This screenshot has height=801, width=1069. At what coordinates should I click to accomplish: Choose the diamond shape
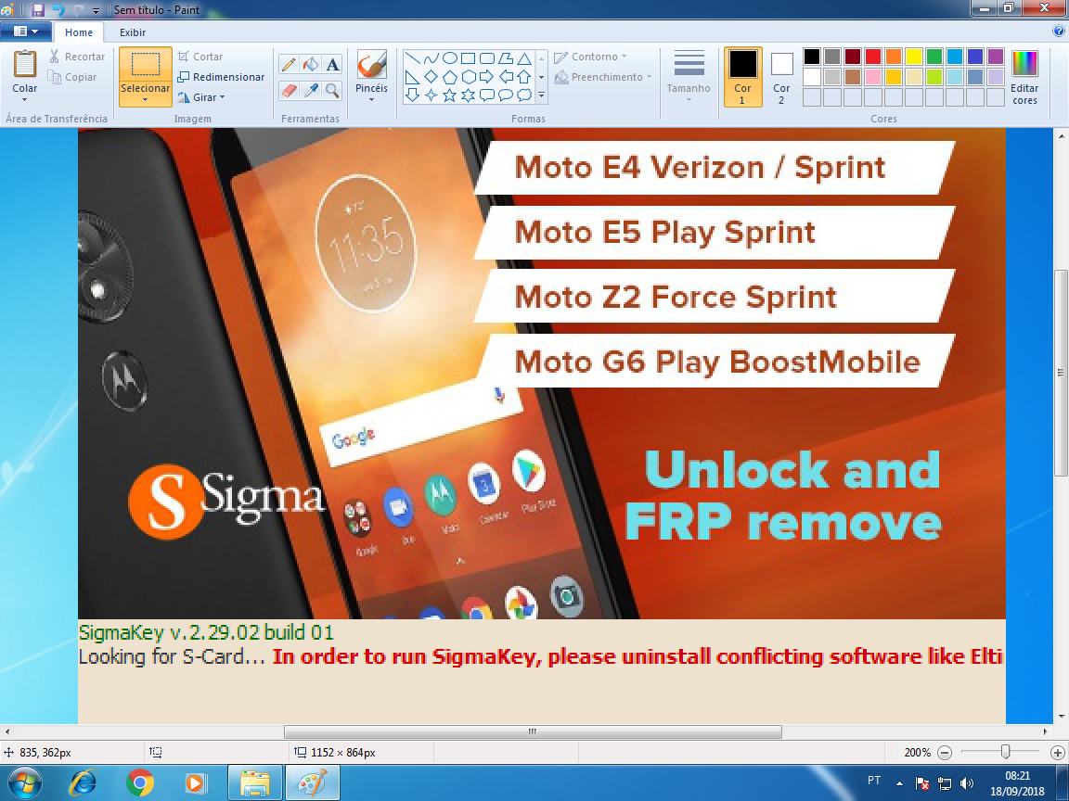click(x=431, y=77)
